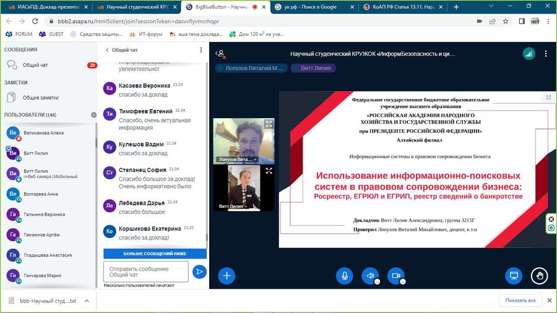Open speaker button's small dropdown arrow
Image resolution: width=557 pixels, height=313 pixels.
pyautogui.click(x=378, y=282)
